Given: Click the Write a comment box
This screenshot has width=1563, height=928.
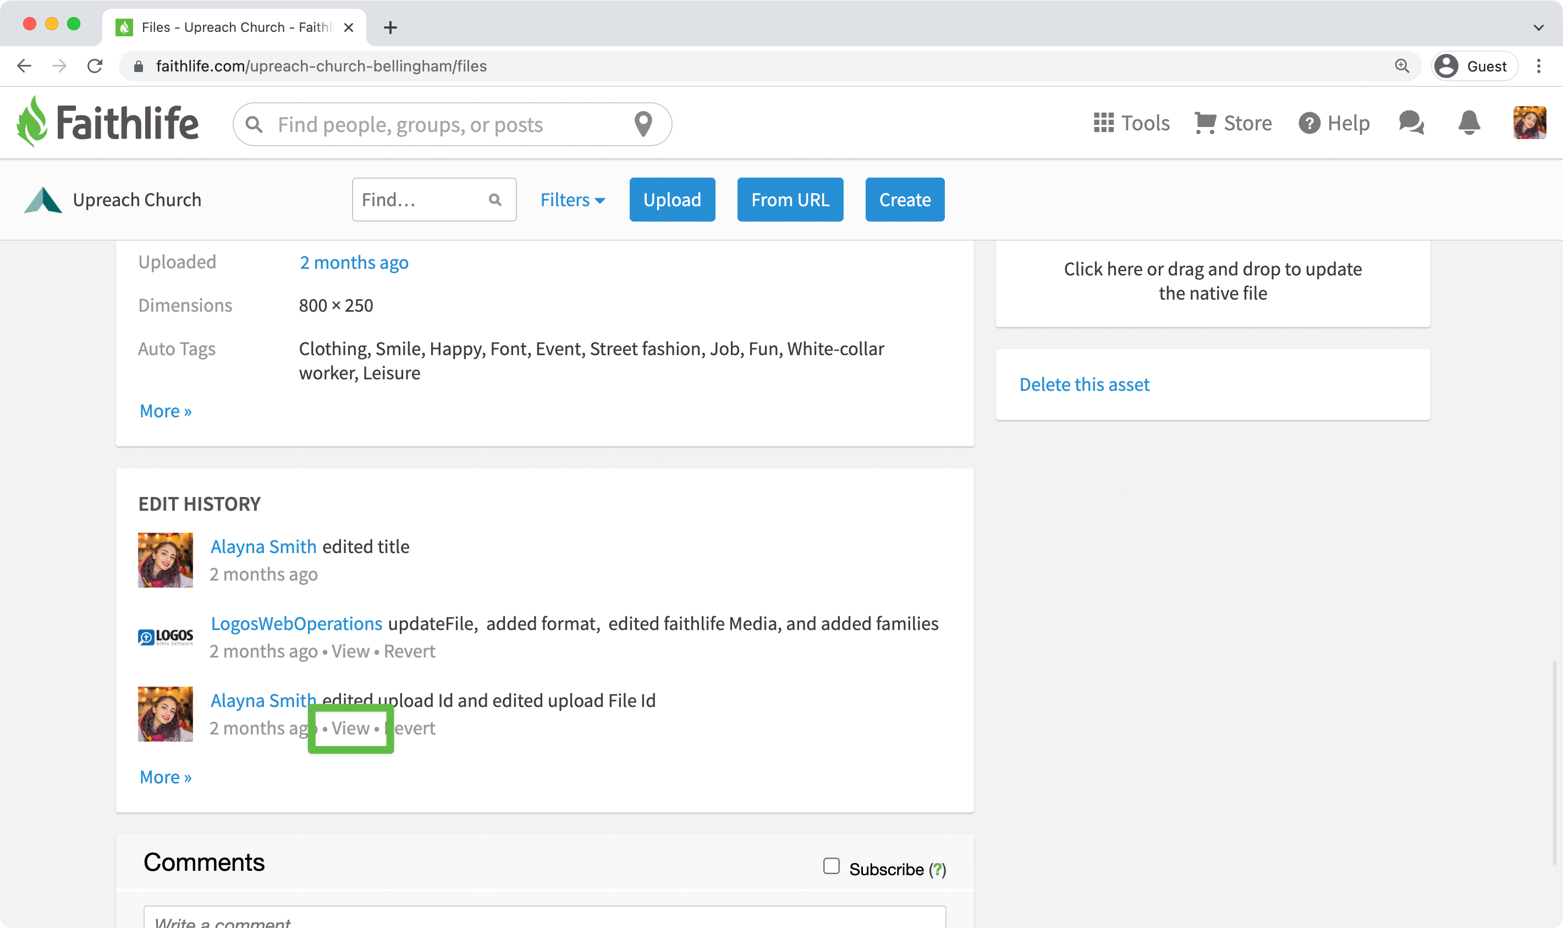Looking at the screenshot, I should pos(544,918).
